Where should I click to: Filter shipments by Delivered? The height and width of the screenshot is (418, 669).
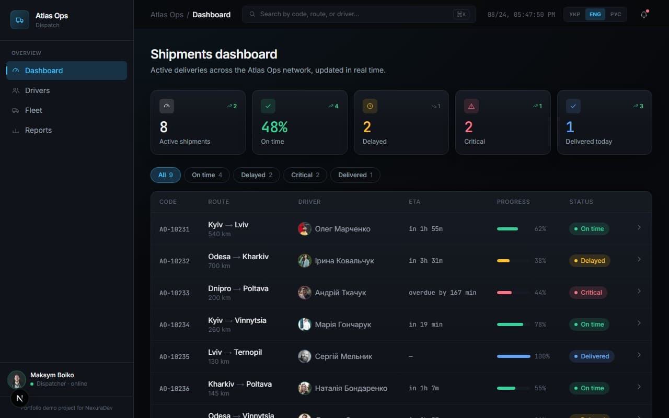pyautogui.click(x=355, y=175)
